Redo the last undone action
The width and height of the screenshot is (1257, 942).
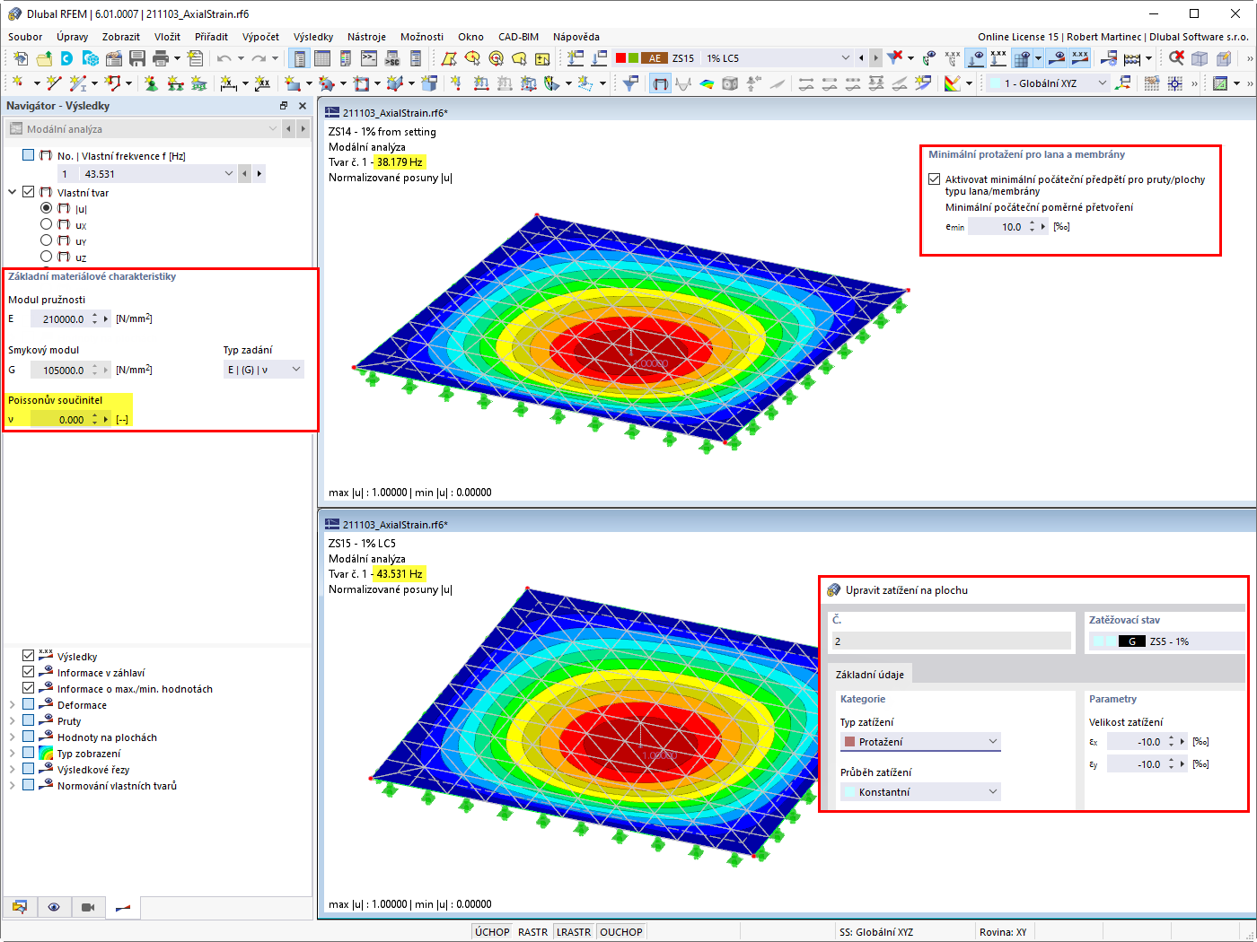click(x=259, y=58)
